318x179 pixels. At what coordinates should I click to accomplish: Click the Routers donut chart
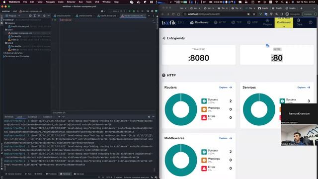[x=181, y=109]
